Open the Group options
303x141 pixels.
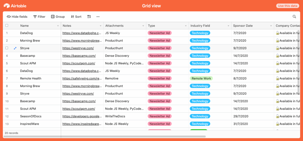58,17
